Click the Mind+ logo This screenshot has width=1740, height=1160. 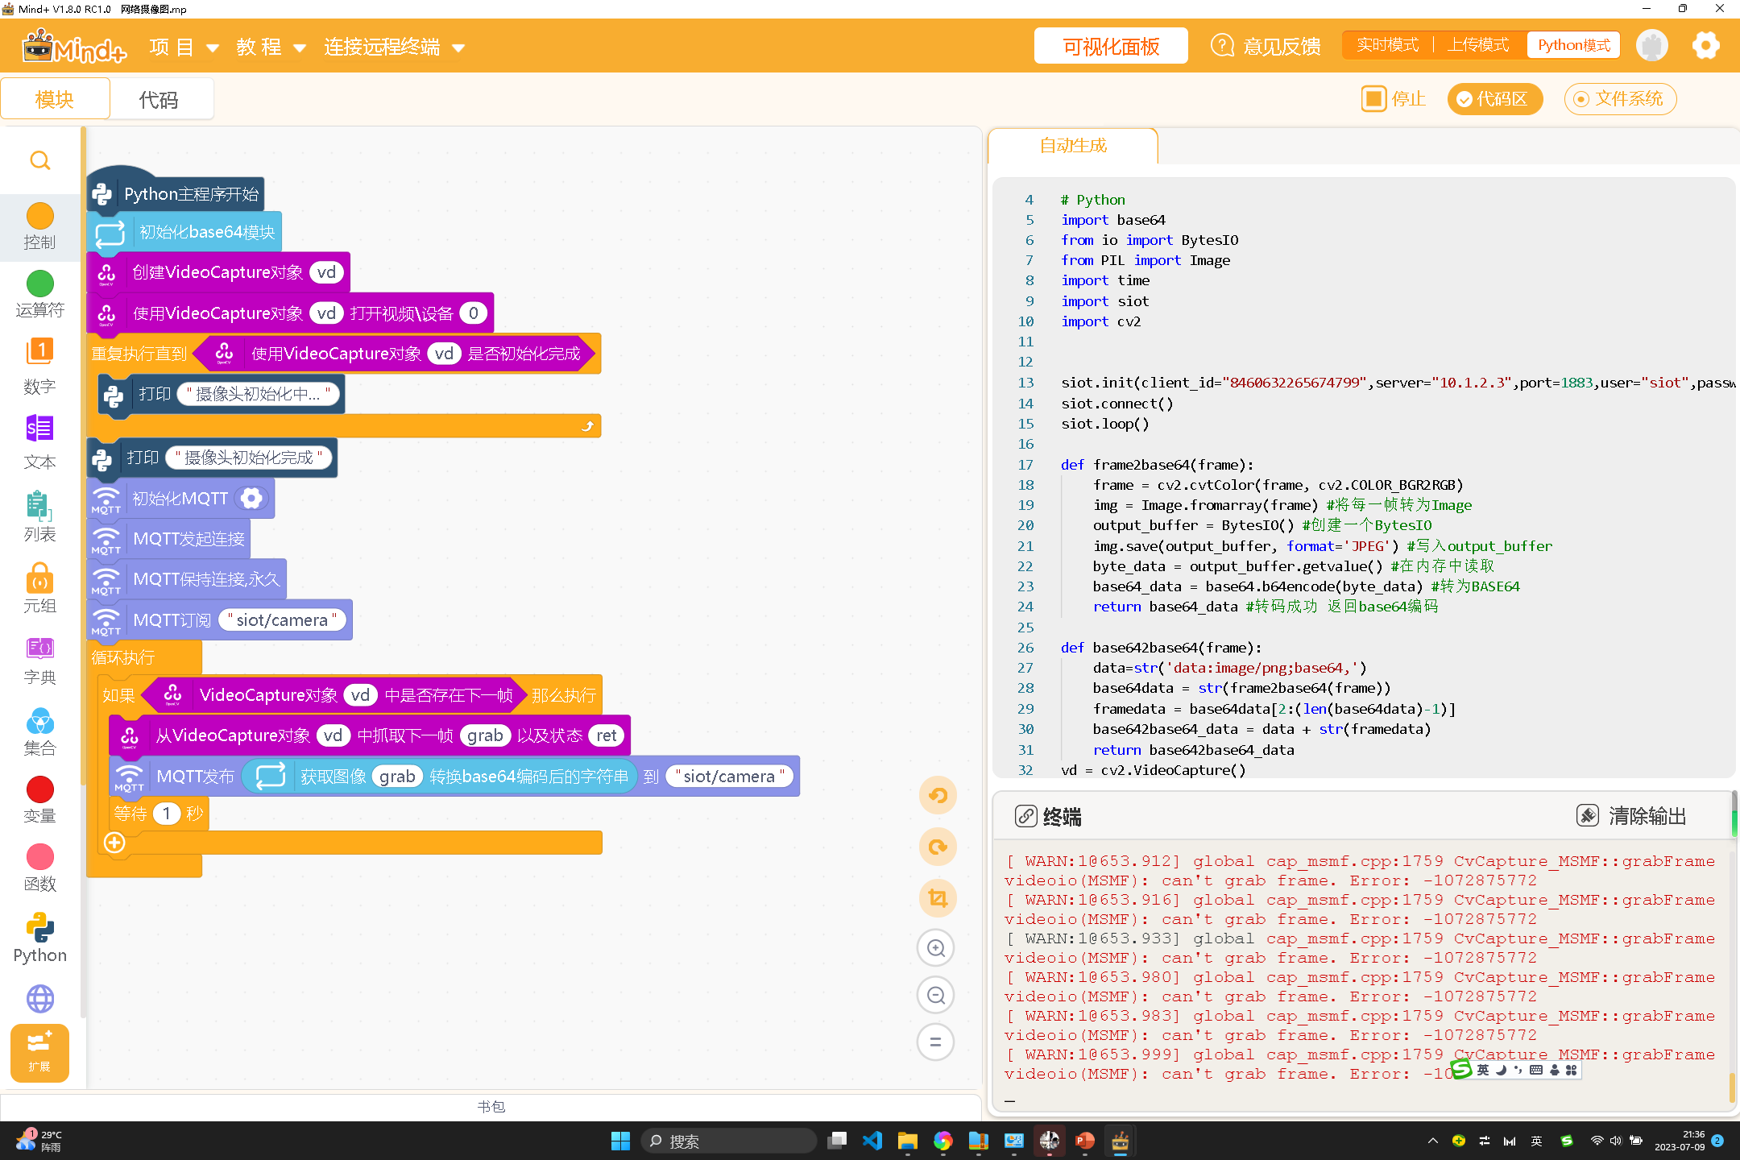click(74, 47)
